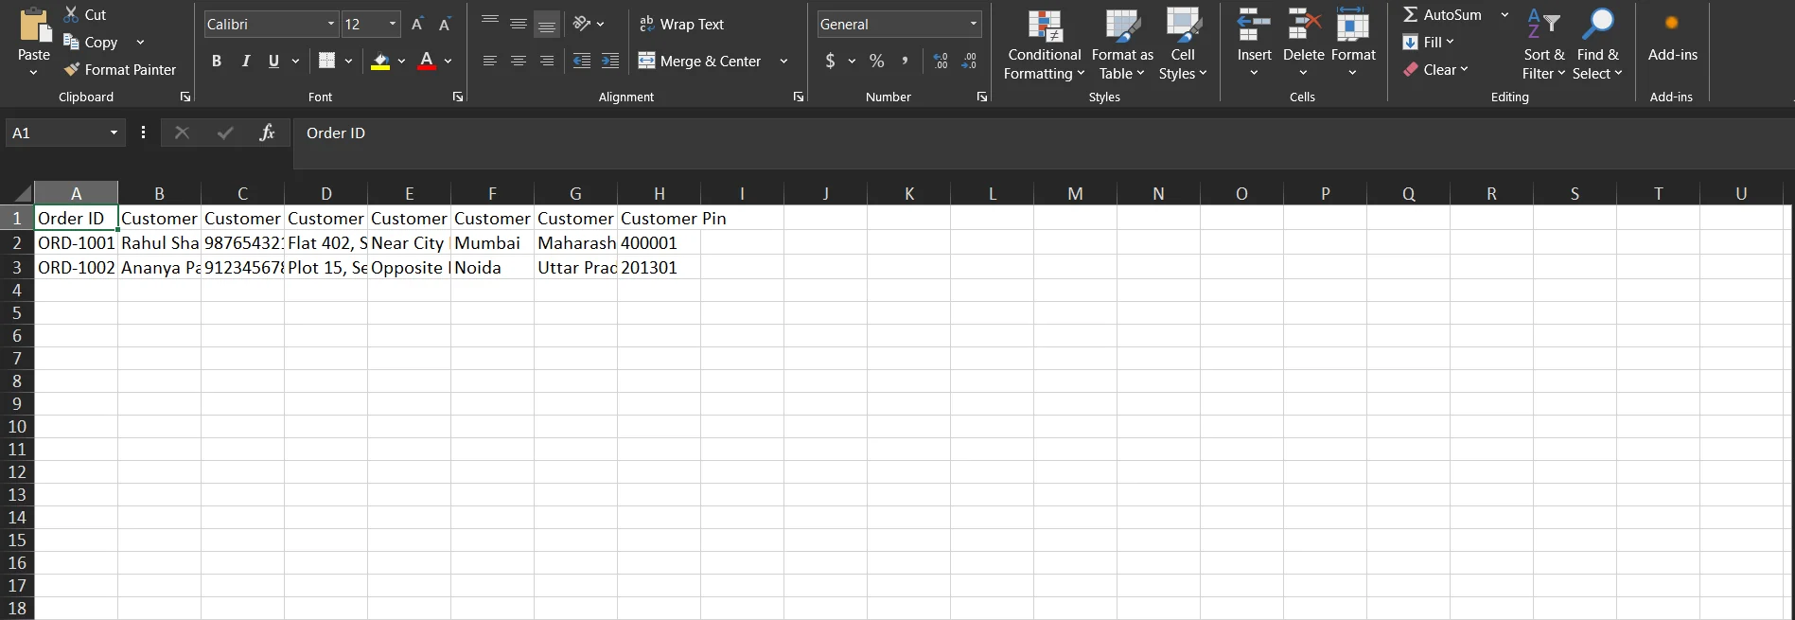Toggle Italic formatting

point(245,61)
